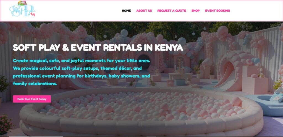
Task: Click the Soft Playce logo
Action: click(23, 9)
